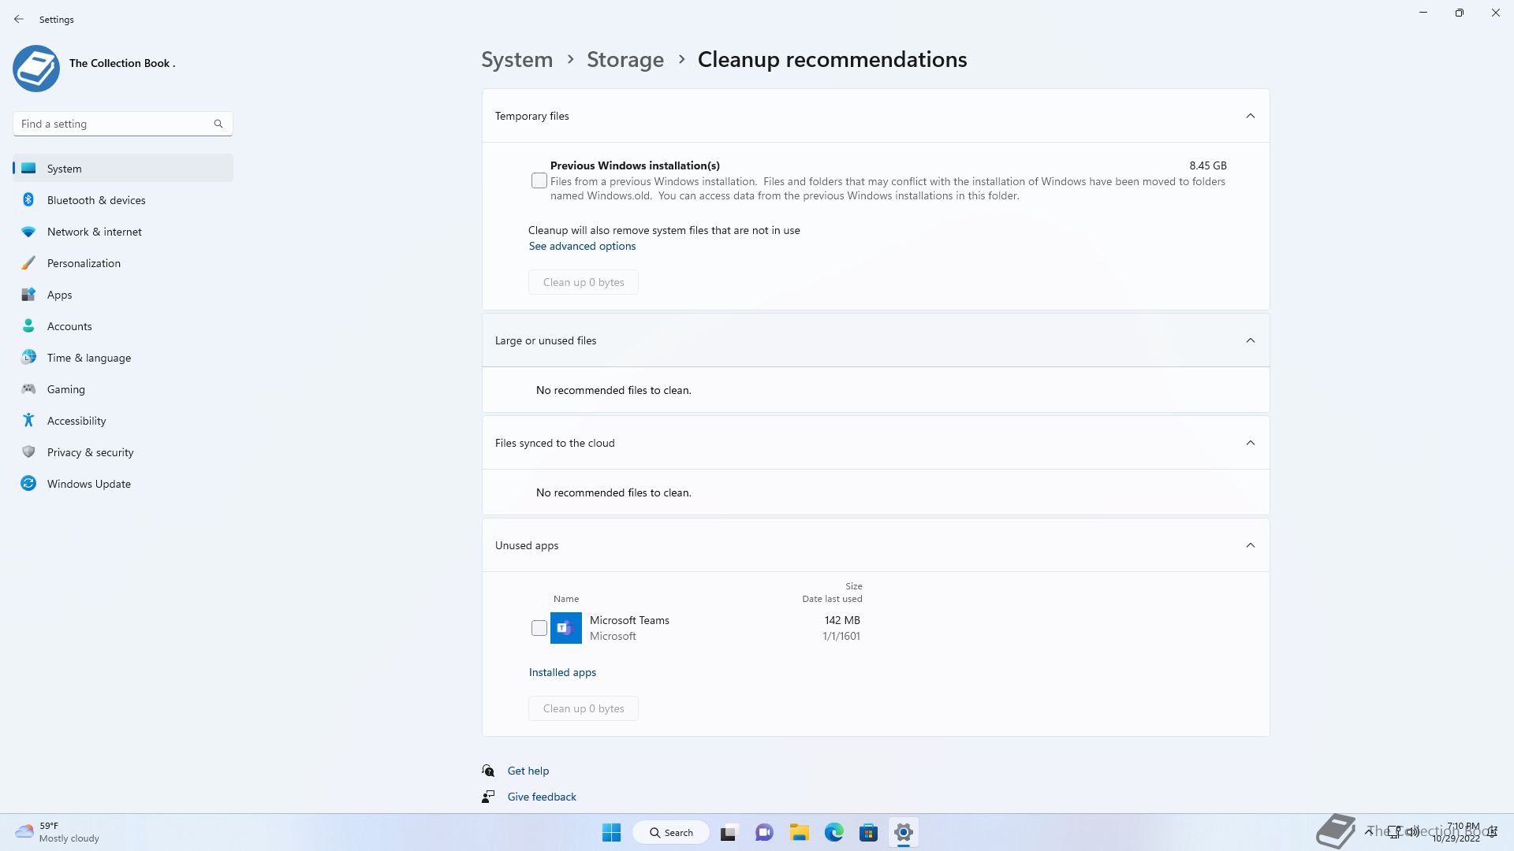1514x851 pixels.
Task: Open File Explorer from taskbar
Action: coord(800,832)
